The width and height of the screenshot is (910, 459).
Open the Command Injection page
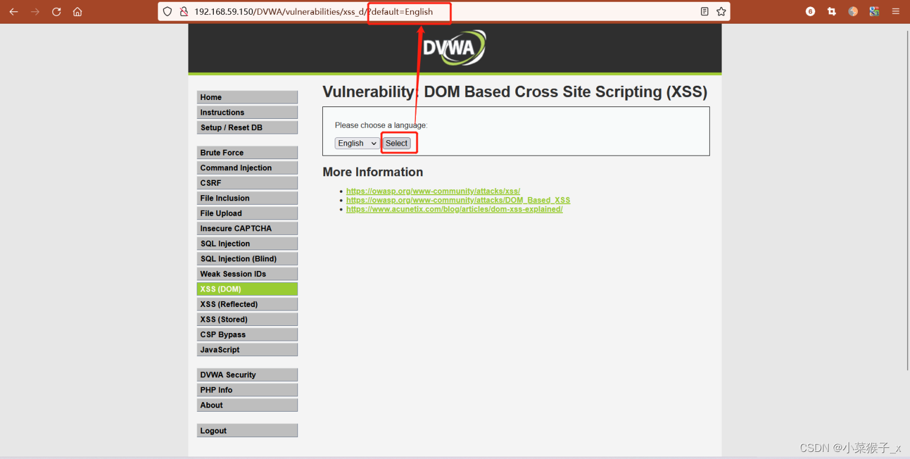[247, 168]
